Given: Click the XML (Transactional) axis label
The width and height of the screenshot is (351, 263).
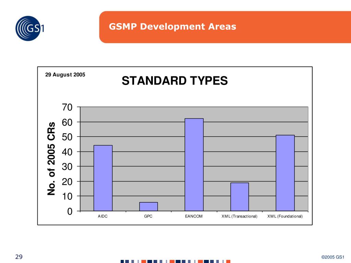Looking at the screenshot, I should 239,216.
